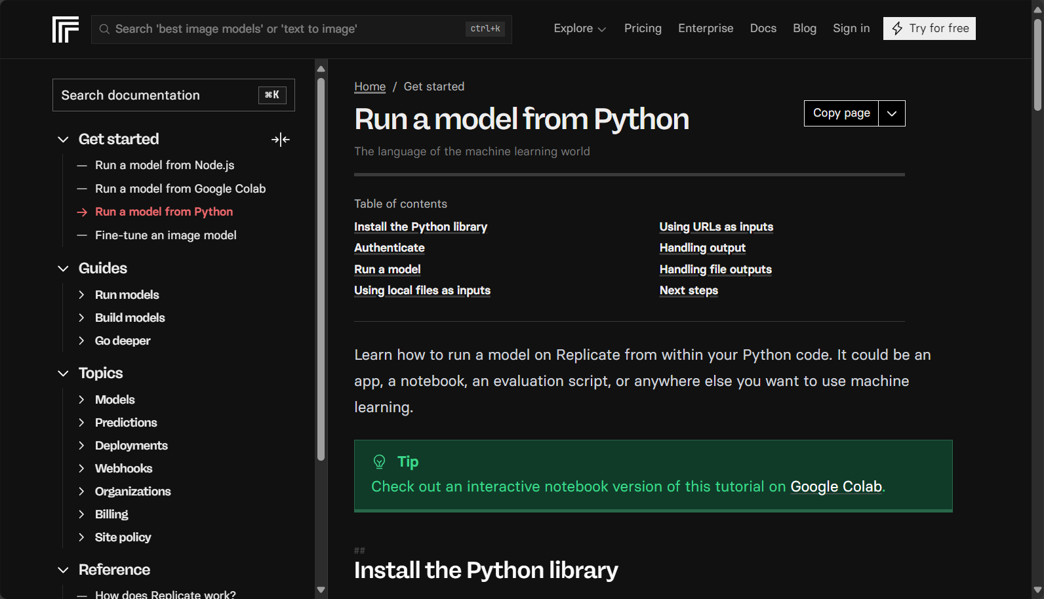This screenshot has height=599, width=1044.
Task: Open the Google Colab notebook link
Action: pos(836,486)
